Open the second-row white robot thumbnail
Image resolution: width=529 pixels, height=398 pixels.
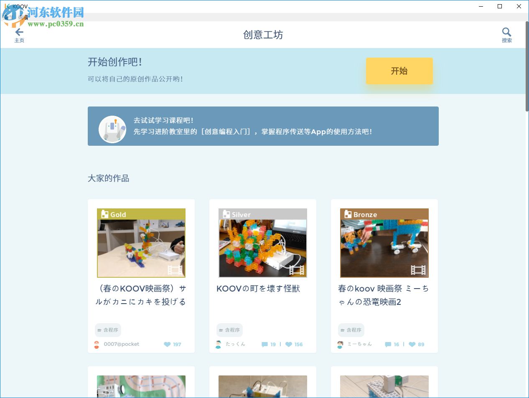pos(384,386)
